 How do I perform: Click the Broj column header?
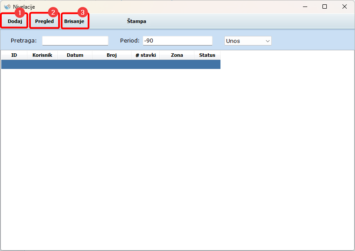[x=112, y=55]
